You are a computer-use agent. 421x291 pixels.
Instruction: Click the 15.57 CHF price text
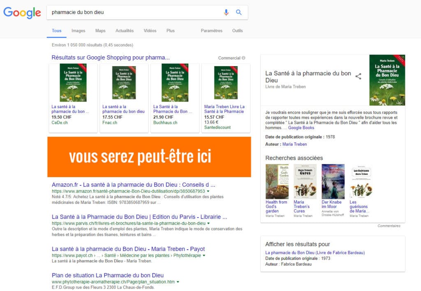click(x=214, y=117)
